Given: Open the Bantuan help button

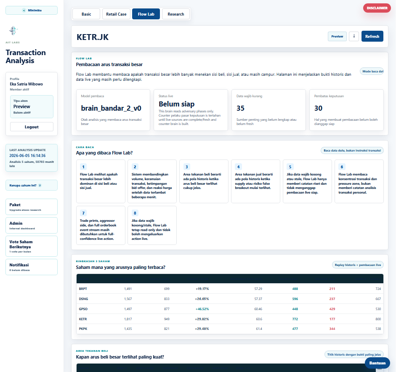Looking at the screenshot, I should pyautogui.click(x=377, y=363).
